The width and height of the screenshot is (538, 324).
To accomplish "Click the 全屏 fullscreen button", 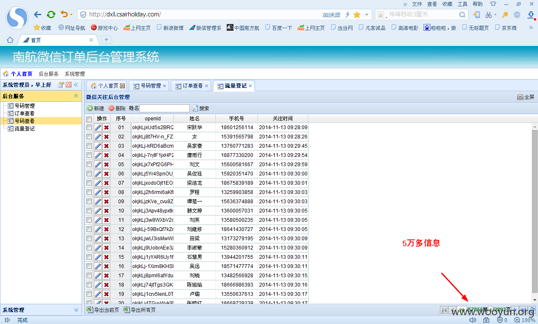I will 526,97.
